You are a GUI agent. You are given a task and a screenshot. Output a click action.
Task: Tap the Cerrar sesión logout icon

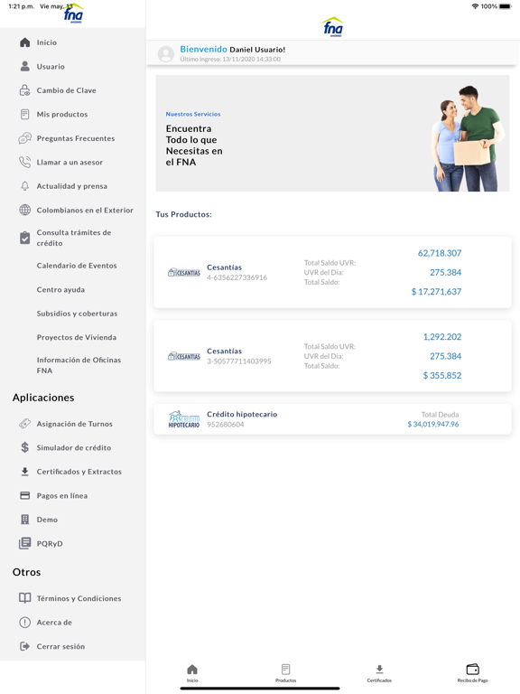(x=24, y=646)
